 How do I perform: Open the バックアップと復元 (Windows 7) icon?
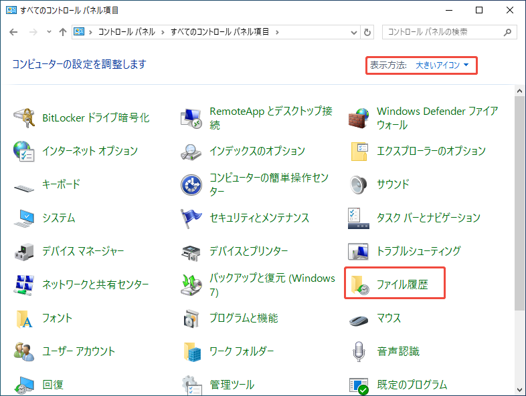pos(191,285)
